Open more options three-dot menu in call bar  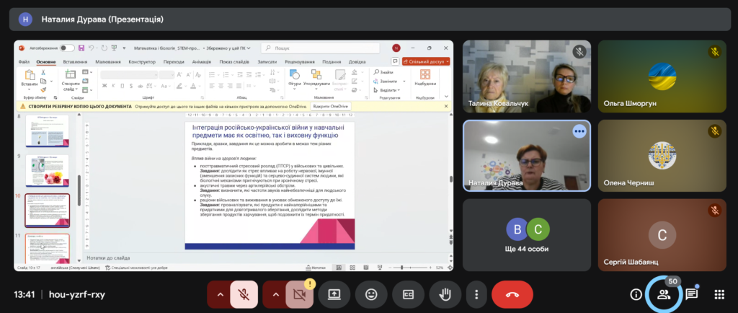click(476, 294)
